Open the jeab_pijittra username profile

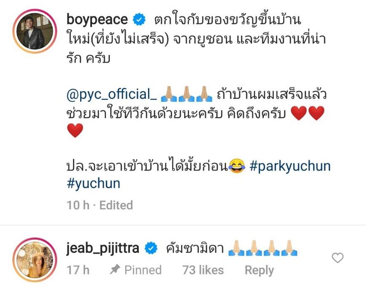coord(103,248)
